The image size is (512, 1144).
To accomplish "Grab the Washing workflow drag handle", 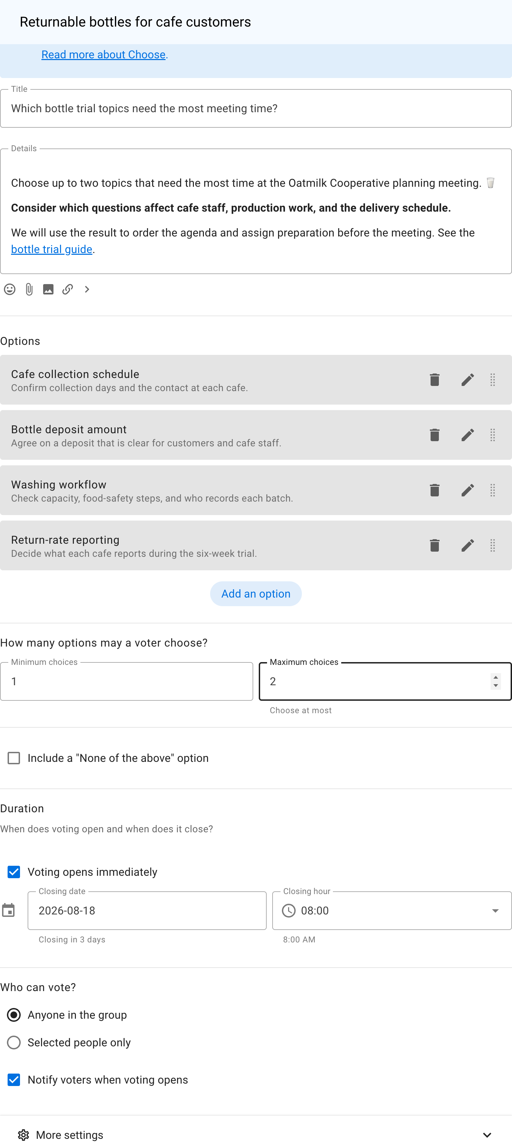I will (x=492, y=490).
